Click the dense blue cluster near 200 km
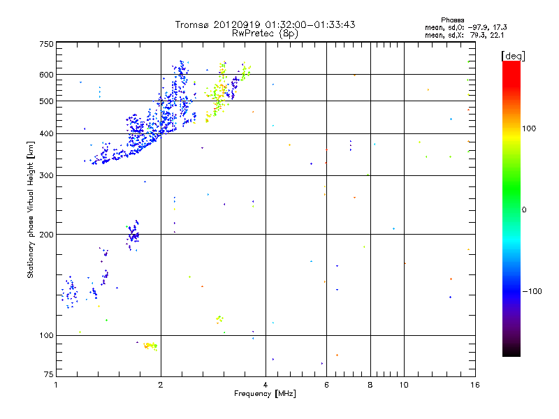559x419 pixels. click(133, 235)
